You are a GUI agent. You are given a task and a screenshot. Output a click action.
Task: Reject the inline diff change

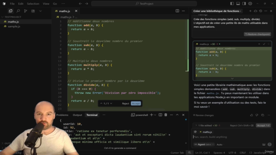click(125, 103)
